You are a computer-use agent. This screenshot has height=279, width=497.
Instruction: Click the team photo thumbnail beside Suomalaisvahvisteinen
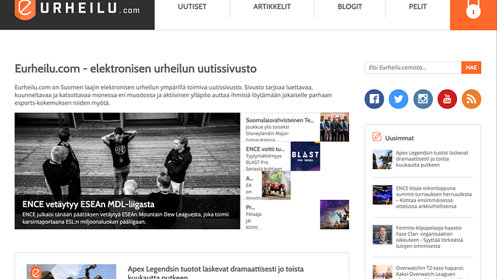[334, 127]
